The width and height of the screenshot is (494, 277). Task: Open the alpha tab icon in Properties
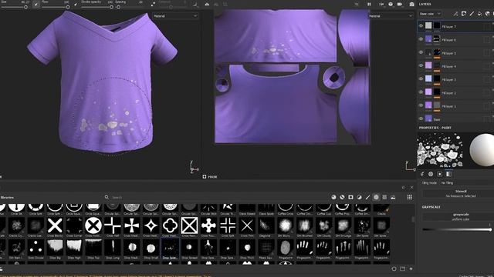tap(431, 174)
